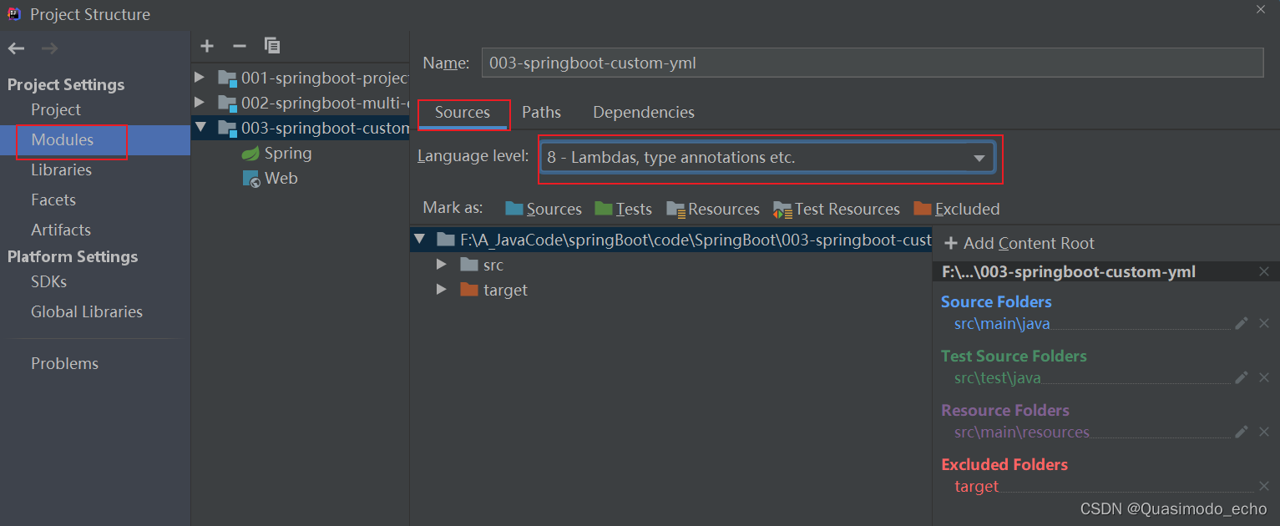
Task: Mark folder as Sources
Action: (543, 209)
